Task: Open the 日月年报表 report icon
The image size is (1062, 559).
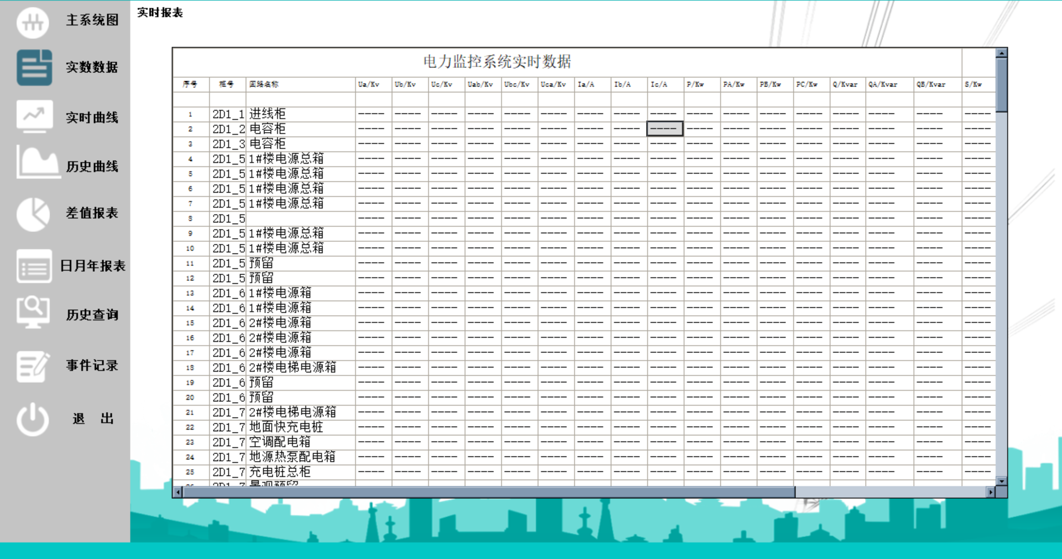Action: click(x=33, y=267)
